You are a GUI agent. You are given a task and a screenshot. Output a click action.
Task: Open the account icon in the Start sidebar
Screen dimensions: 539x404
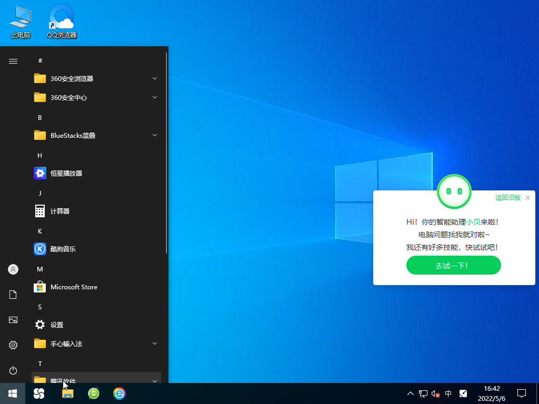(13, 269)
